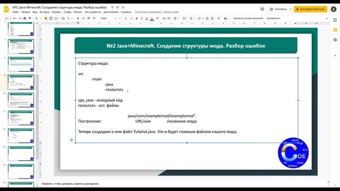
Task: Toggle italic formatting
Action: (x=142, y=19)
